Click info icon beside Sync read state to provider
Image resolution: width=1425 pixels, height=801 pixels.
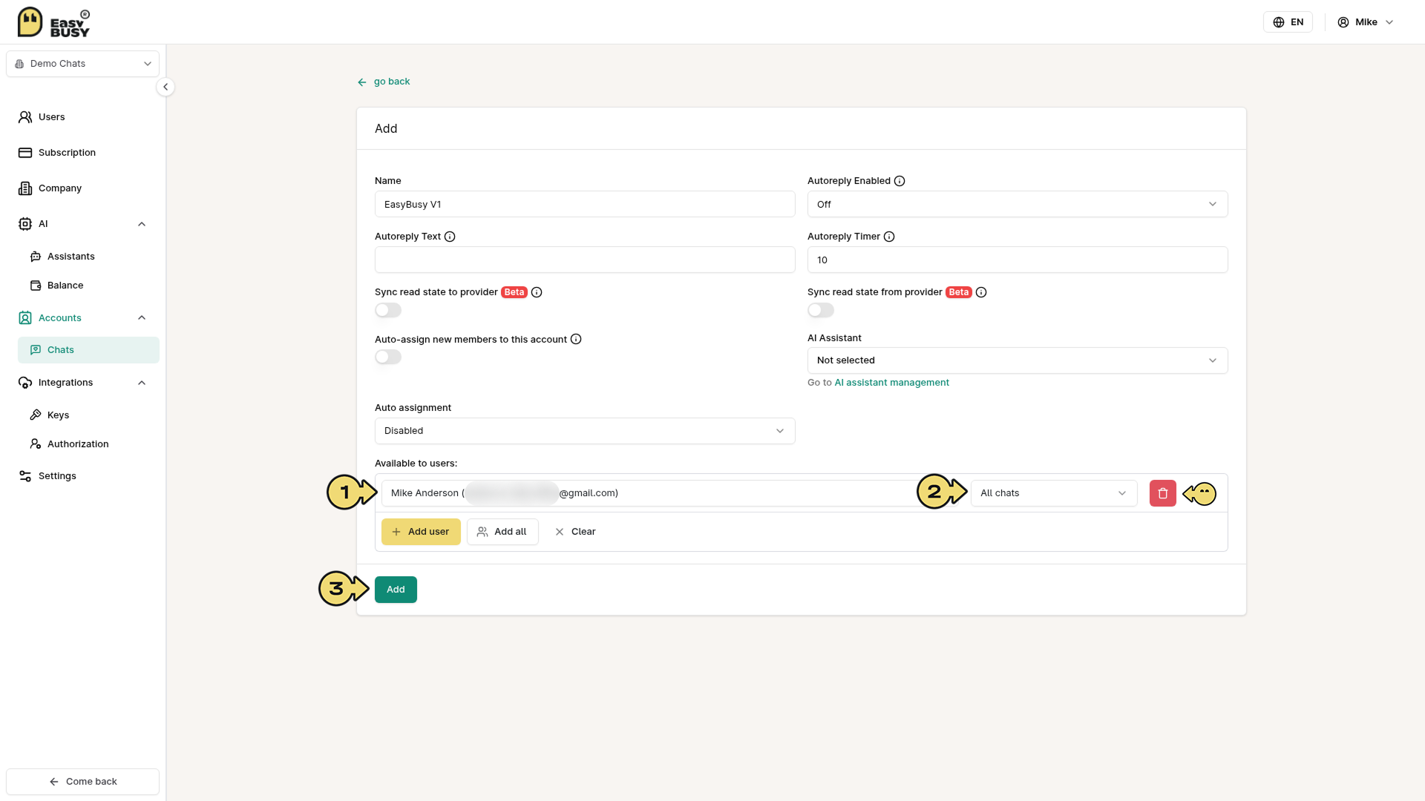coord(537,292)
